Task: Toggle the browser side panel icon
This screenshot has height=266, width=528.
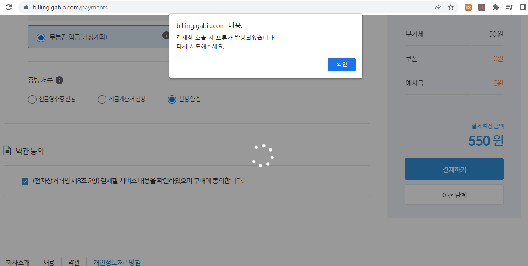Action: [523, 7]
